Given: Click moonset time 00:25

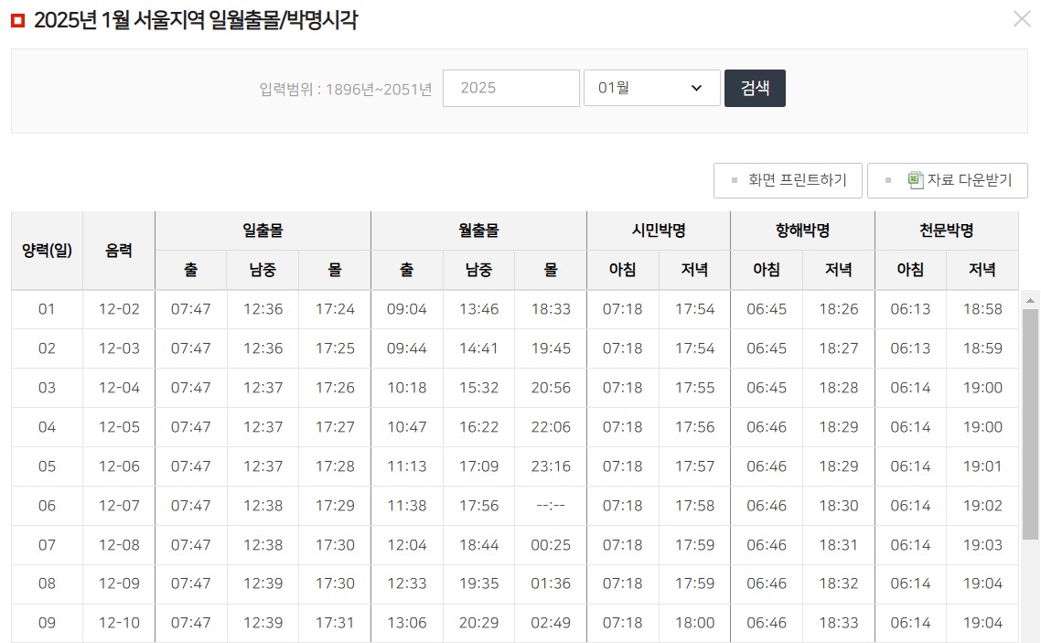Looking at the screenshot, I should (x=551, y=545).
